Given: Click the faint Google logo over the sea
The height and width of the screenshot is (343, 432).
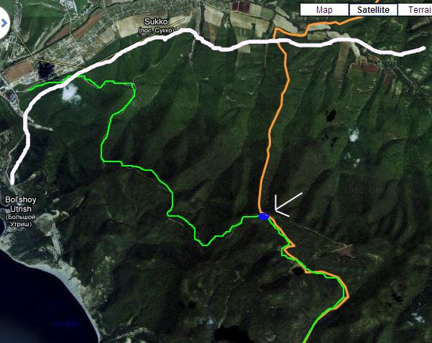Looking at the screenshot, I should [x=65, y=324].
